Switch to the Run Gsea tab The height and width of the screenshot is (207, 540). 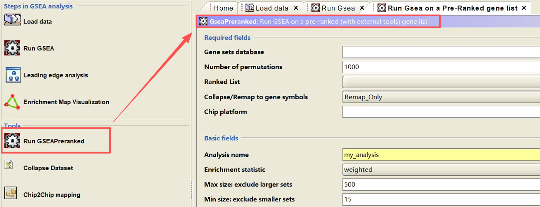[x=338, y=8]
